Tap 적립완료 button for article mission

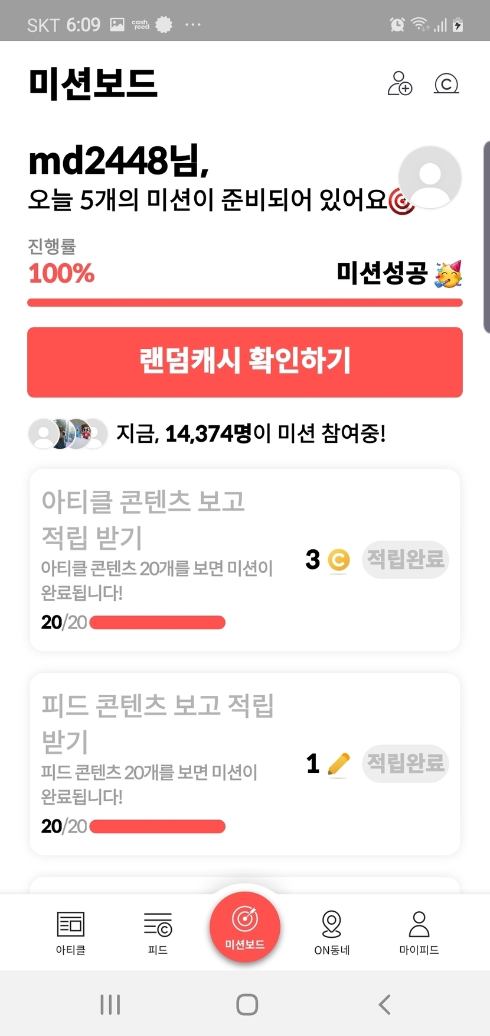point(405,559)
